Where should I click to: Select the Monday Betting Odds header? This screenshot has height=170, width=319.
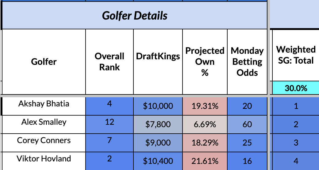coord(247,62)
